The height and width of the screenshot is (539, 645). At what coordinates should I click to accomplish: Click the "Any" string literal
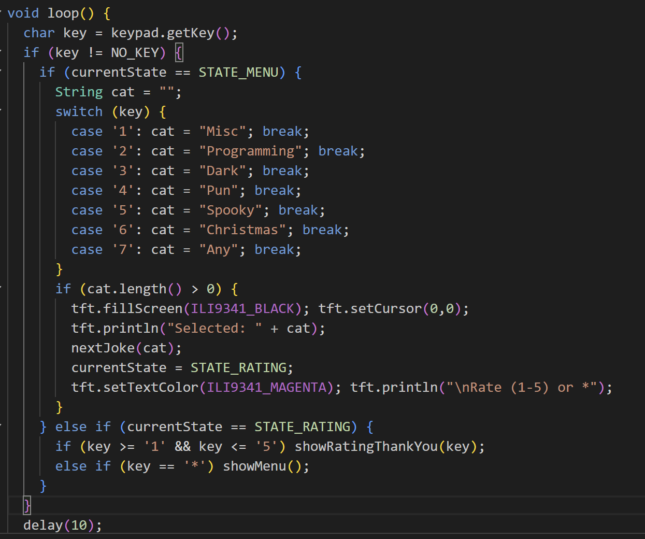pyautogui.click(x=219, y=249)
